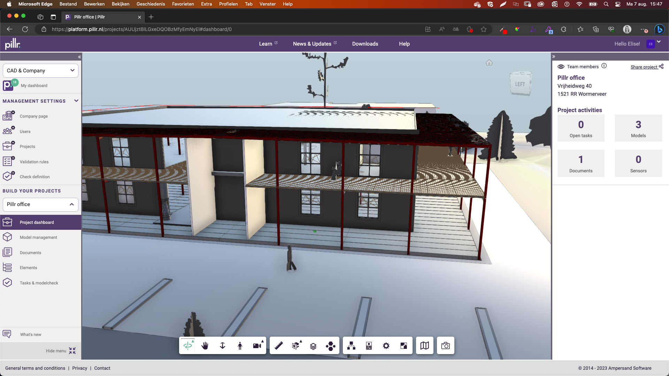Open Projects management page

28,146
